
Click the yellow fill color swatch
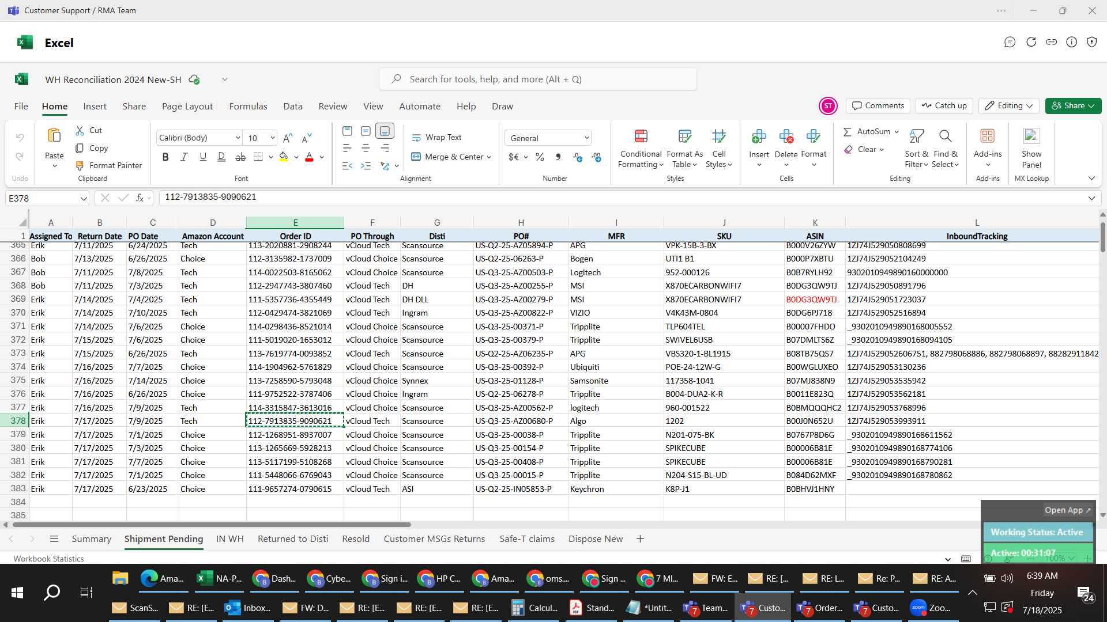pos(283,157)
